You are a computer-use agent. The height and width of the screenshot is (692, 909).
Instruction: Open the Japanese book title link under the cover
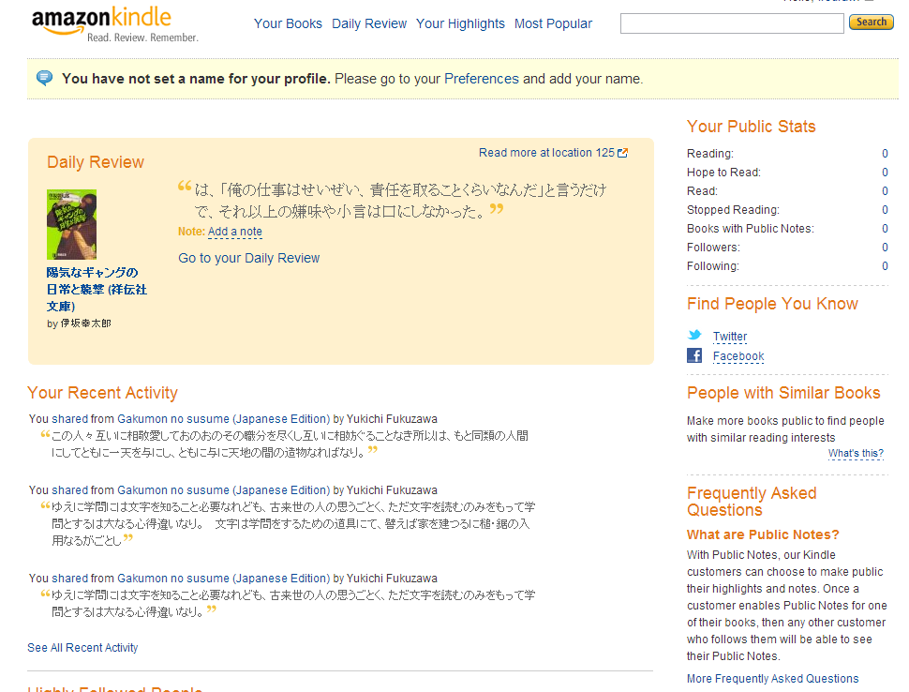click(97, 290)
